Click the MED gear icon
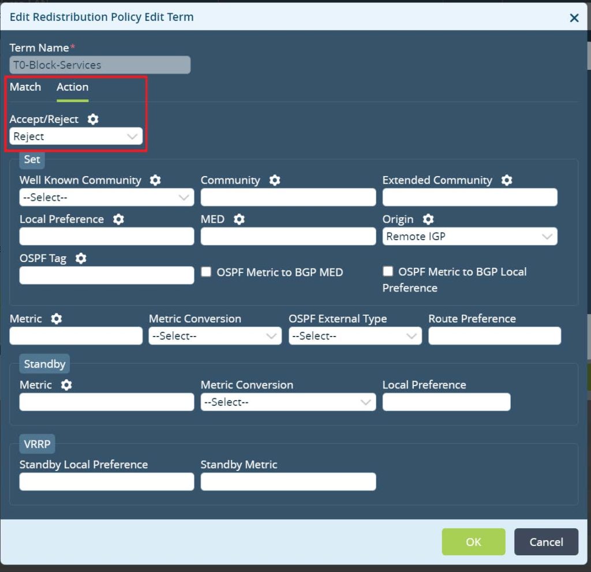Viewport: 591px width, 572px height. [x=238, y=219]
